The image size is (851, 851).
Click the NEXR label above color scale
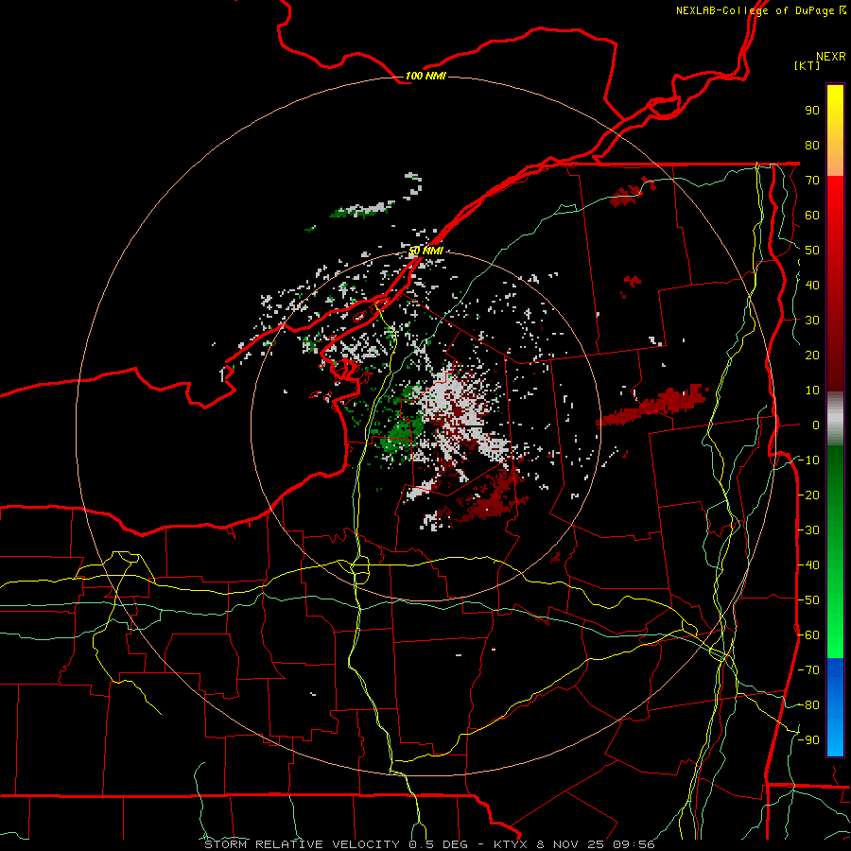coord(830,57)
